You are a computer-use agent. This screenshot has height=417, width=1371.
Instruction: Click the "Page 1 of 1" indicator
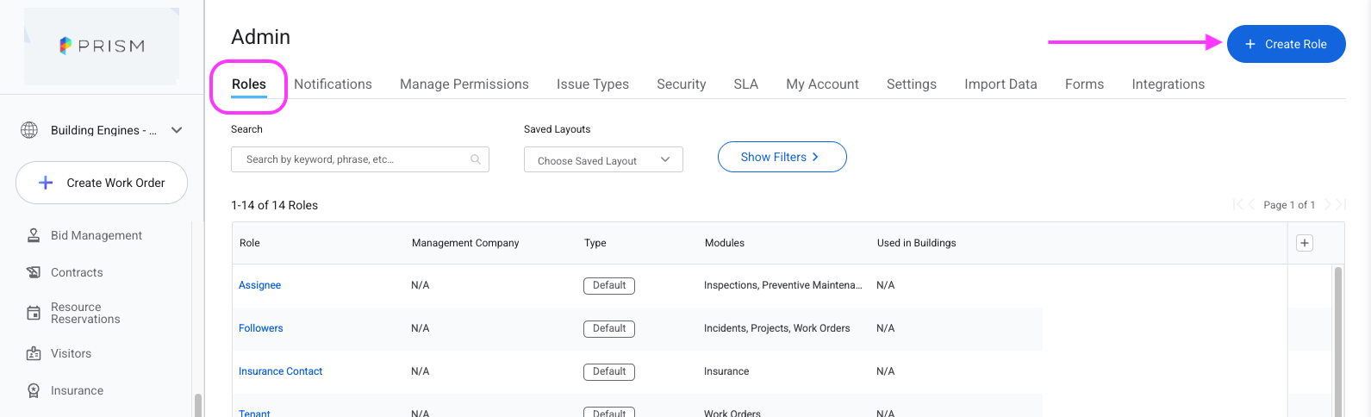pyautogui.click(x=1289, y=205)
